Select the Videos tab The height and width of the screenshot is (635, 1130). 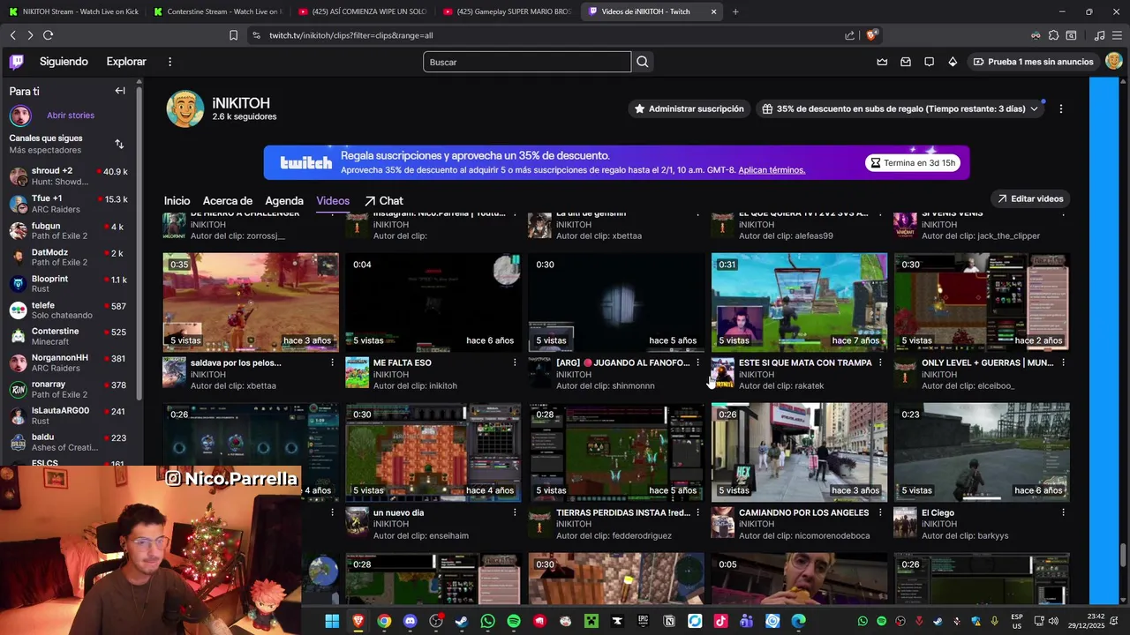coord(333,201)
